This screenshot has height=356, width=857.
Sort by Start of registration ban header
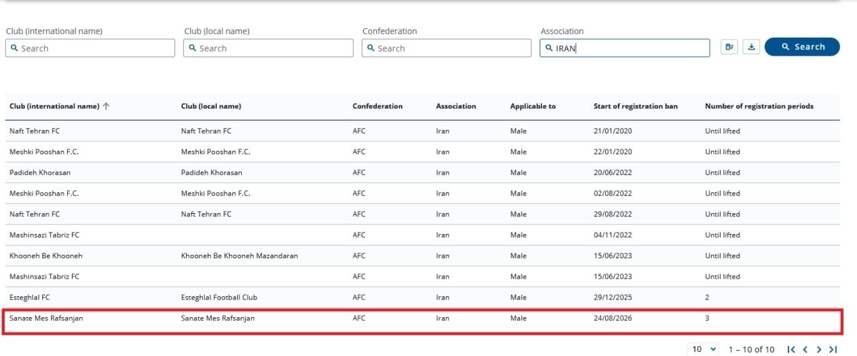[635, 106]
